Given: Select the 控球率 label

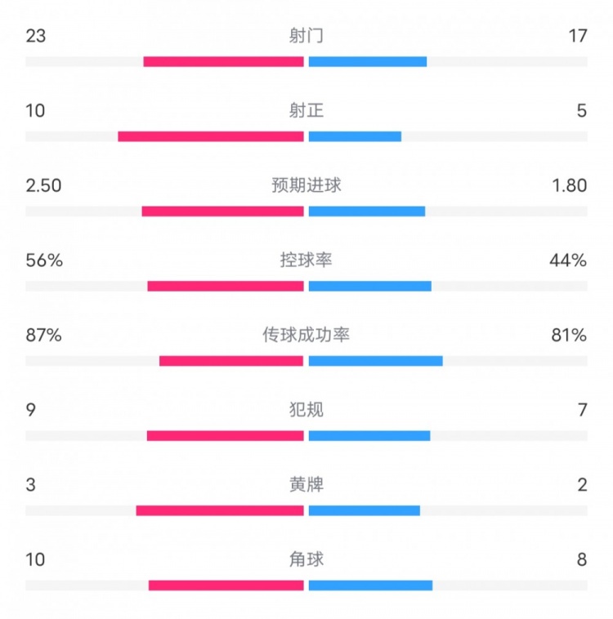Looking at the screenshot, I should pos(306,261).
